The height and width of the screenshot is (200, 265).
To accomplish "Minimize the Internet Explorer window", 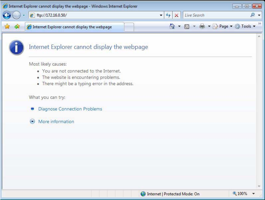I will coord(237,6).
